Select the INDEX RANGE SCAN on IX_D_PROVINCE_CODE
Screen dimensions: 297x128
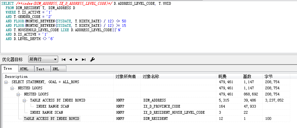(53, 106)
